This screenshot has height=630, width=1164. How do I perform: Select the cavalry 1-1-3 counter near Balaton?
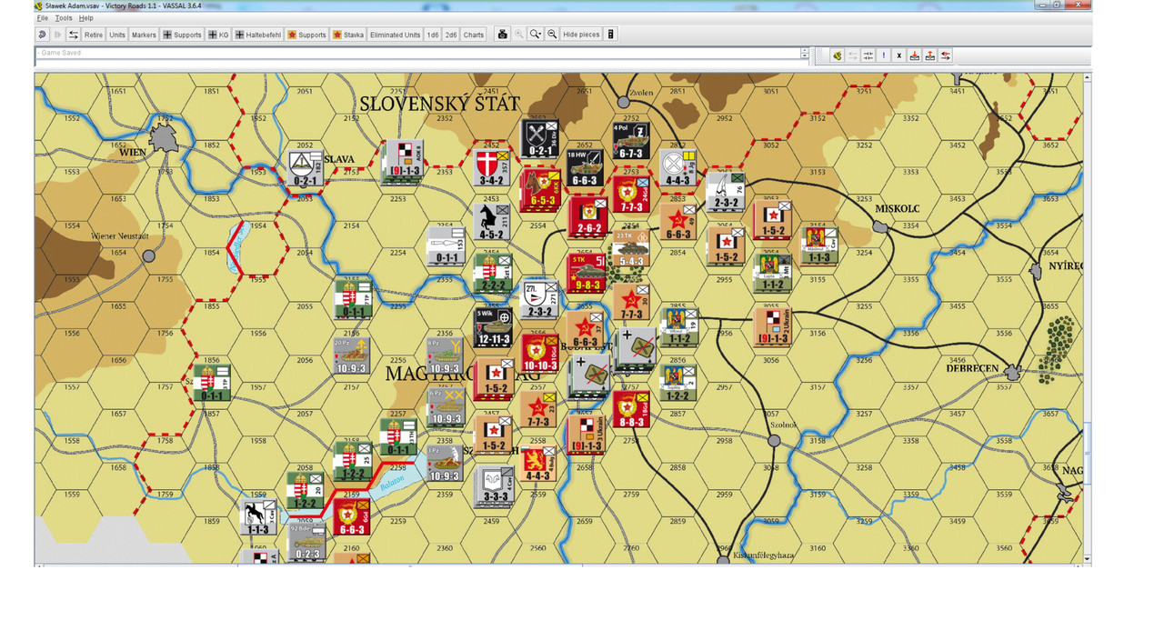click(257, 516)
